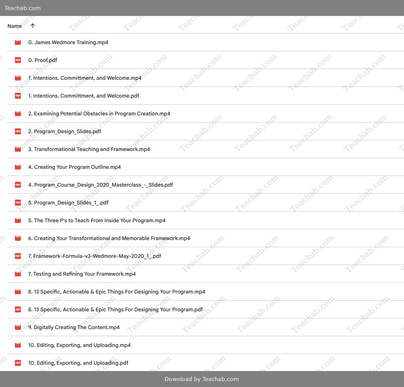
Task: Click the video icon for Transformational Teaching and Framework
Action: [x=18, y=149]
